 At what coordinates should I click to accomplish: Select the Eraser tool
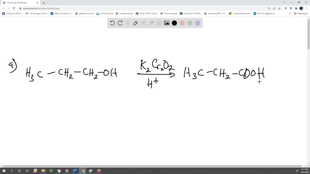pyautogui.click(x=151, y=23)
